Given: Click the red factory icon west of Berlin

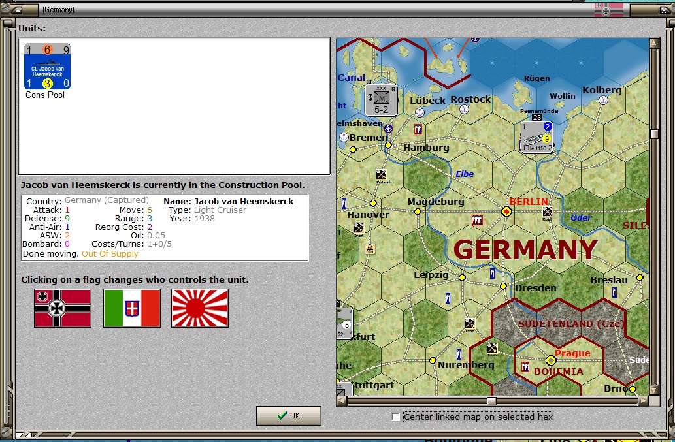Looking at the screenshot, I should click(x=477, y=220).
